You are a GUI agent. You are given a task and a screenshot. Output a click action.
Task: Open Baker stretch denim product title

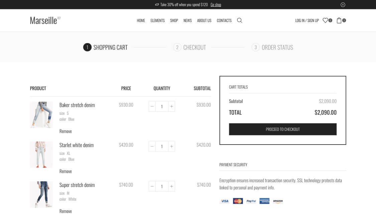[77, 105]
